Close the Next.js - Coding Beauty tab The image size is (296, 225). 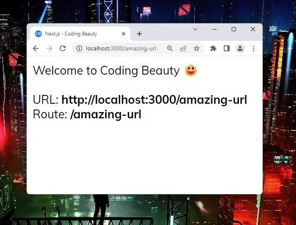coord(124,34)
